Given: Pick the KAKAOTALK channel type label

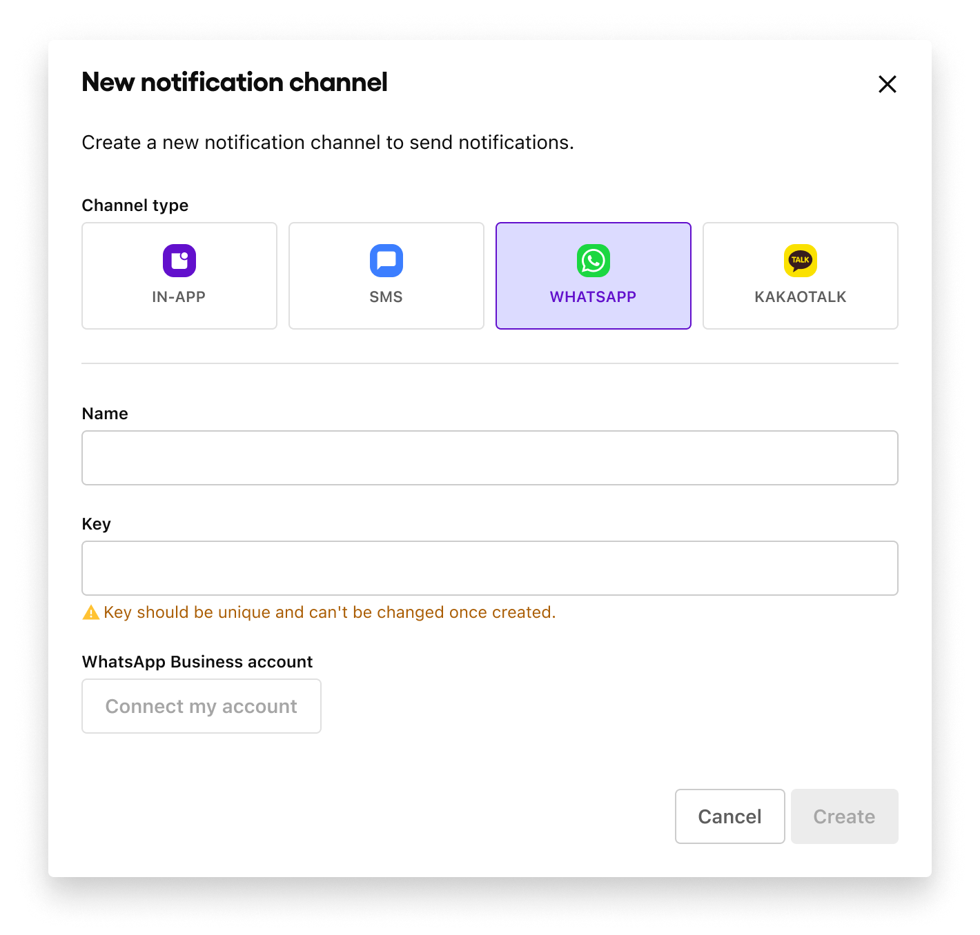Looking at the screenshot, I should coord(800,297).
